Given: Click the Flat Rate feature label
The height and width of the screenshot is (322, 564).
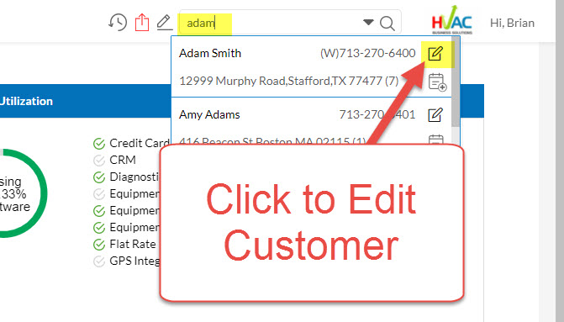Looking at the screenshot, I should tap(133, 244).
